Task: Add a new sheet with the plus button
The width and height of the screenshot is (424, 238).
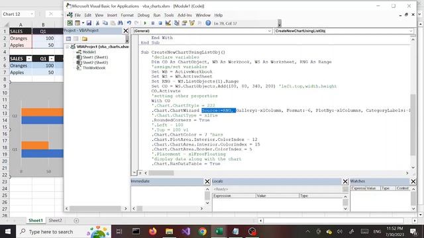Action: 76,221
